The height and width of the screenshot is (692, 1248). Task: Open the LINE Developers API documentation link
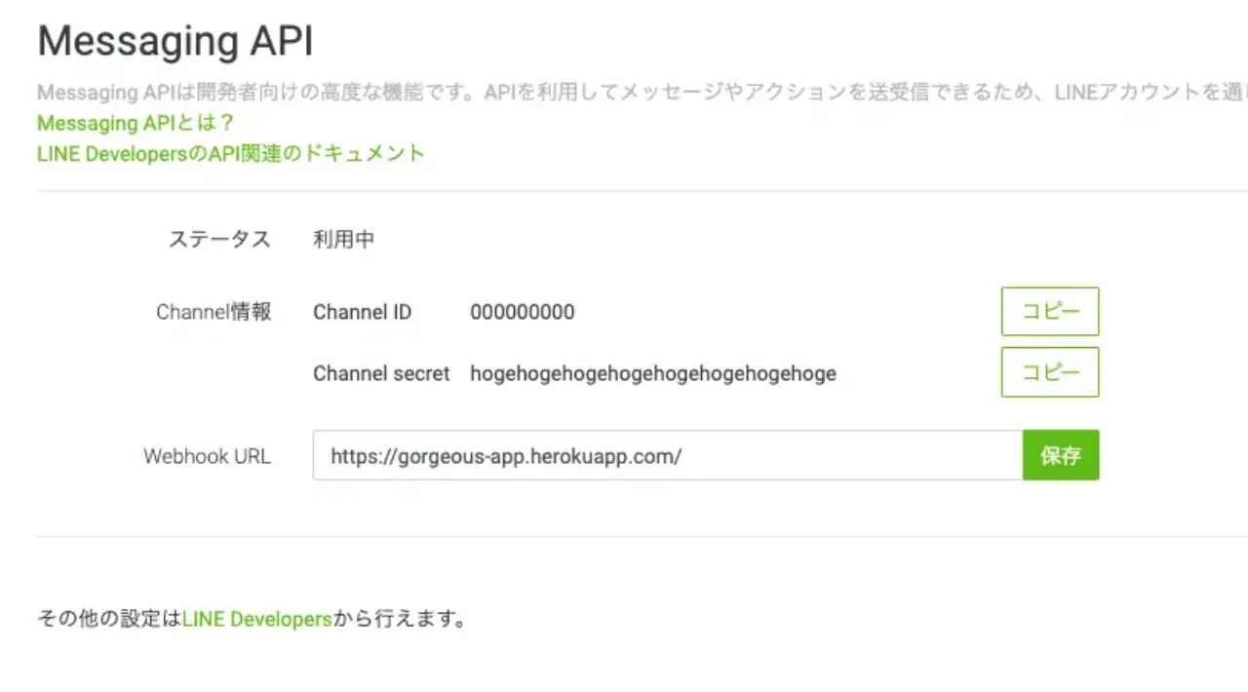tap(229, 153)
